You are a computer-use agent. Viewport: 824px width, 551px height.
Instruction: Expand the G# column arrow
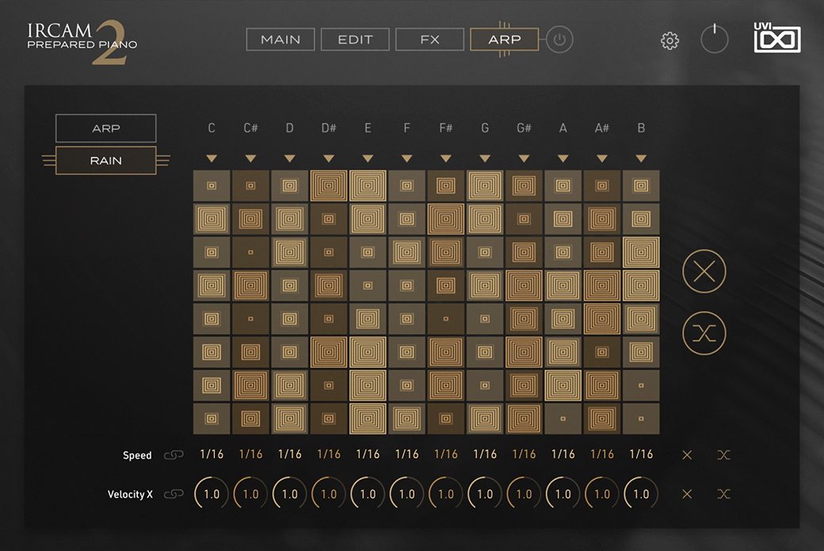click(524, 158)
